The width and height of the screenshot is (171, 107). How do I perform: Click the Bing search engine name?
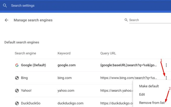pyautogui.click(x=24, y=78)
